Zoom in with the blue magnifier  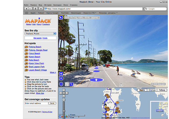72,84
